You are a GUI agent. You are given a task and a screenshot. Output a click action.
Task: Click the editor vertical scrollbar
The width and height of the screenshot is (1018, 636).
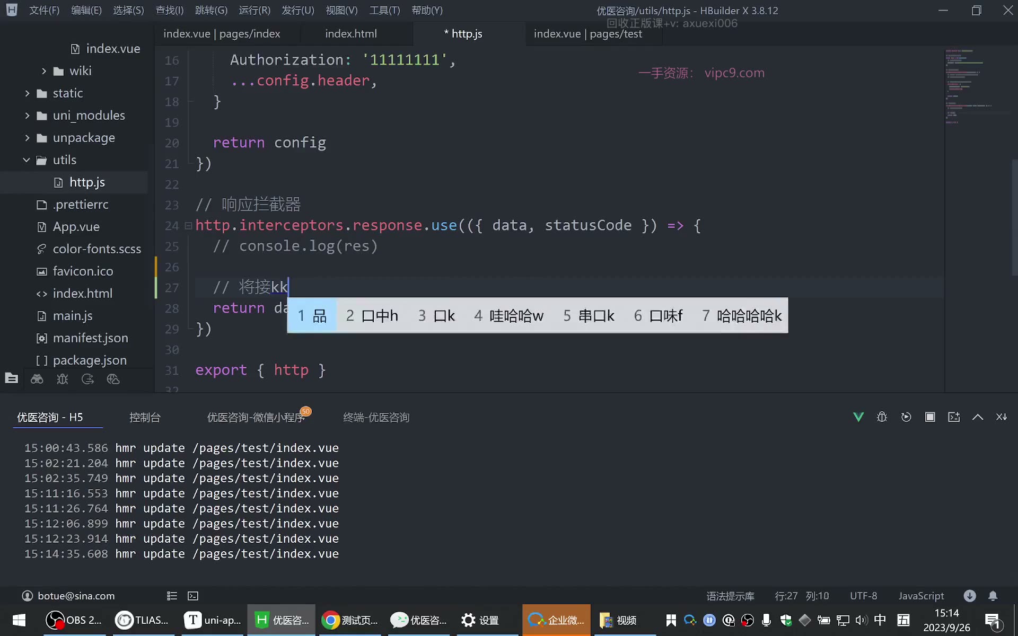(1014, 217)
